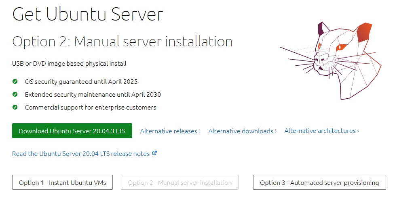The height and width of the screenshot is (201, 397).
Task: Click the chevron arrow after Alternative releases
Action: (200, 131)
